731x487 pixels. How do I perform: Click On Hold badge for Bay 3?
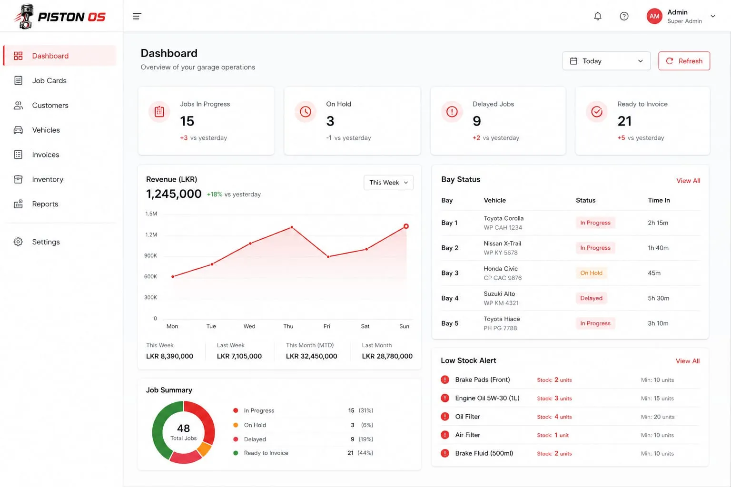(x=591, y=273)
